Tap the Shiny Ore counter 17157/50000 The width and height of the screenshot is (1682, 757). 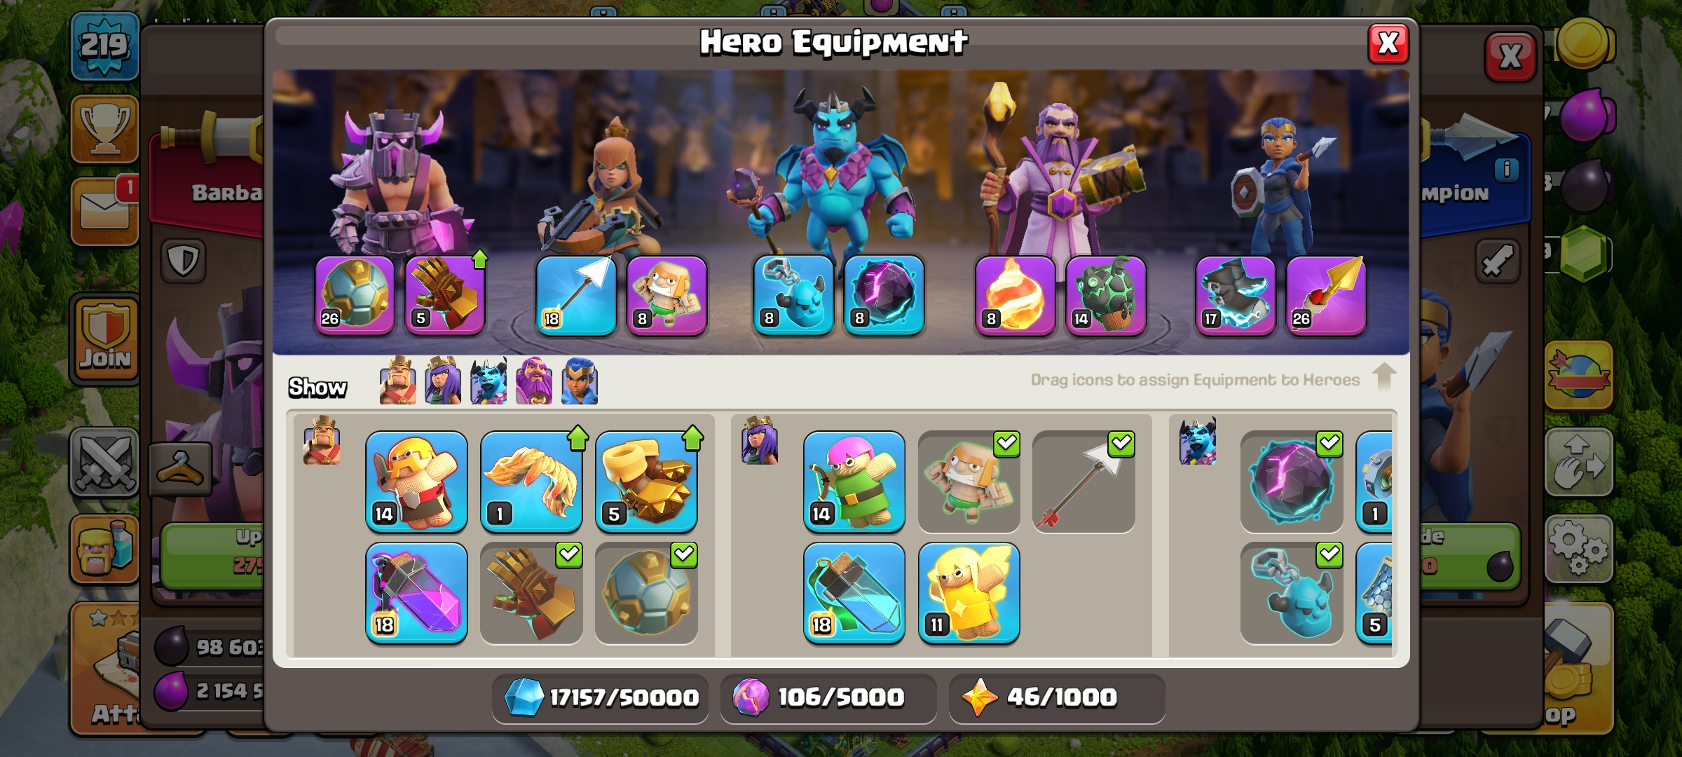pyautogui.click(x=601, y=698)
